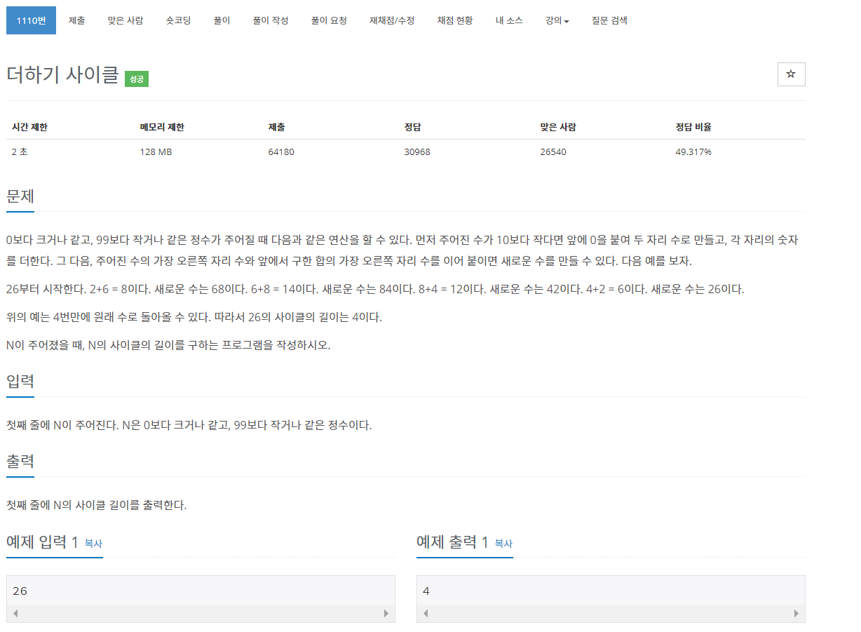Copy example output using 복사 link beside 예제 출력 1
Screen dimensions: 861x632
coord(504,544)
